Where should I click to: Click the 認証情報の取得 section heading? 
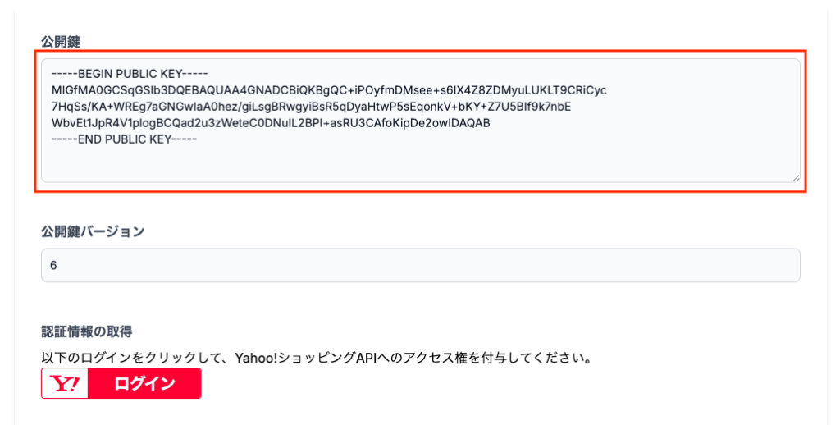(87, 331)
